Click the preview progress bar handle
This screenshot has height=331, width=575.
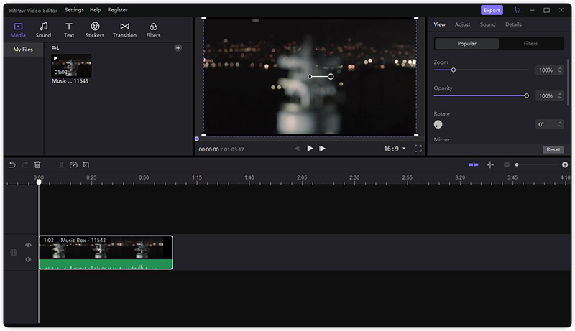coord(197,139)
